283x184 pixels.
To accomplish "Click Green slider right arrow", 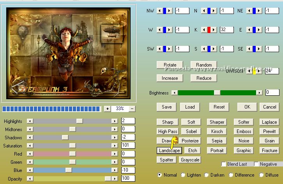I will [115, 162].
